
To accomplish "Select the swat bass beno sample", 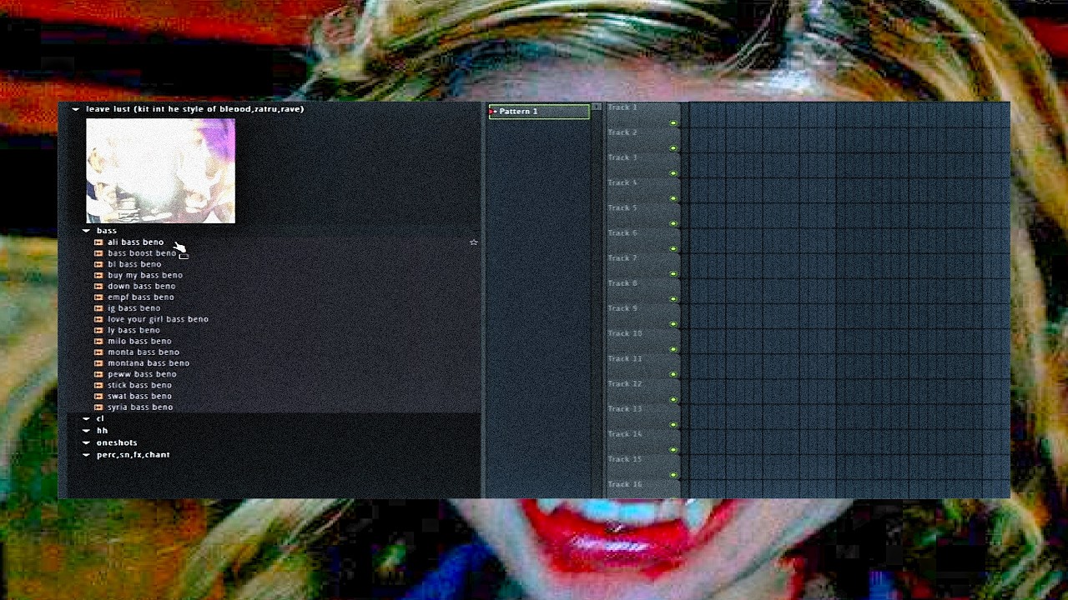I will [x=139, y=396].
